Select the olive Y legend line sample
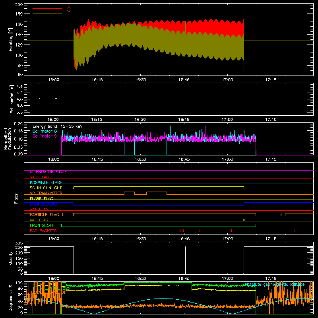 pos(47,14)
